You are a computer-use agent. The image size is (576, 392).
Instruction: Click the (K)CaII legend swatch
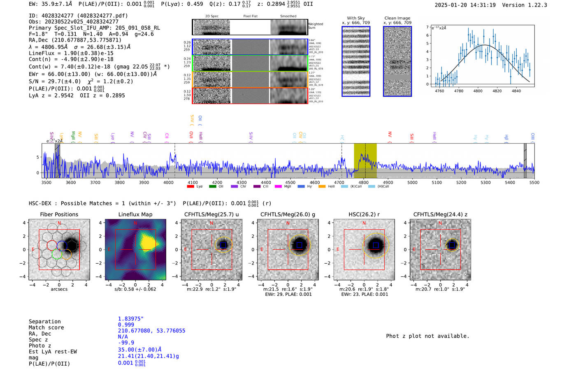(x=344, y=187)
